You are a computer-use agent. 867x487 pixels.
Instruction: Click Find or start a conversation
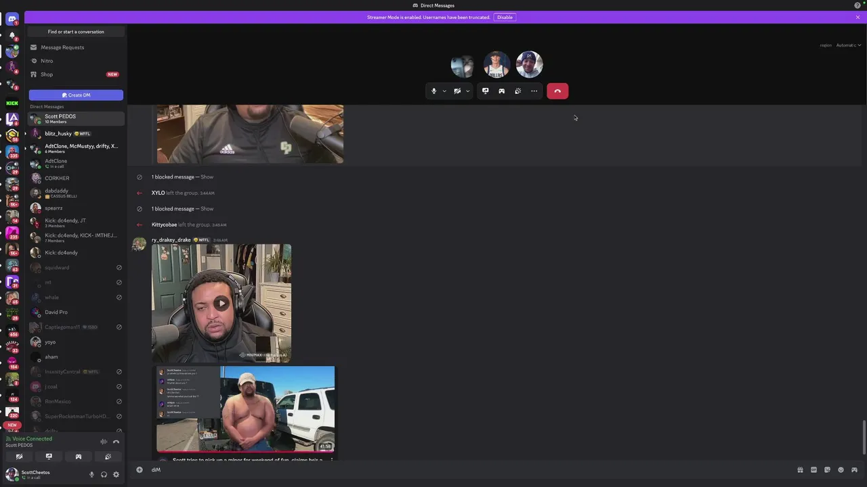coord(76,32)
